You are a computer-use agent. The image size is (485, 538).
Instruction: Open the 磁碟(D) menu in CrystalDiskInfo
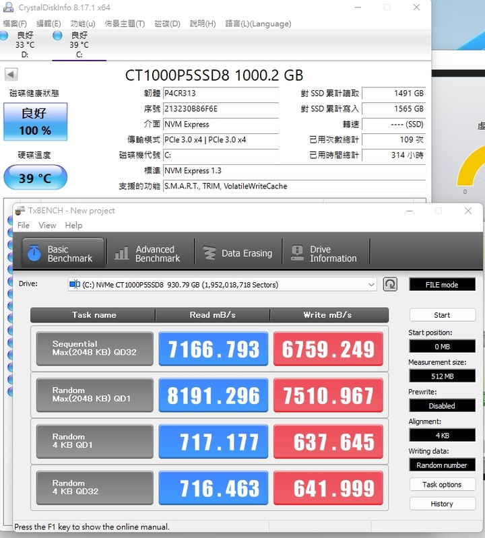click(x=167, y=24)
